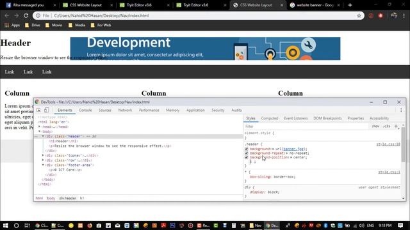
Task: Open the Mail app from taskbar
Action: 117,226
